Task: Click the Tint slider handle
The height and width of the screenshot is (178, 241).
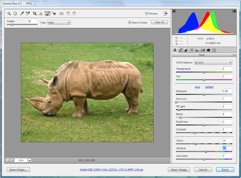Action: (204, 80)
